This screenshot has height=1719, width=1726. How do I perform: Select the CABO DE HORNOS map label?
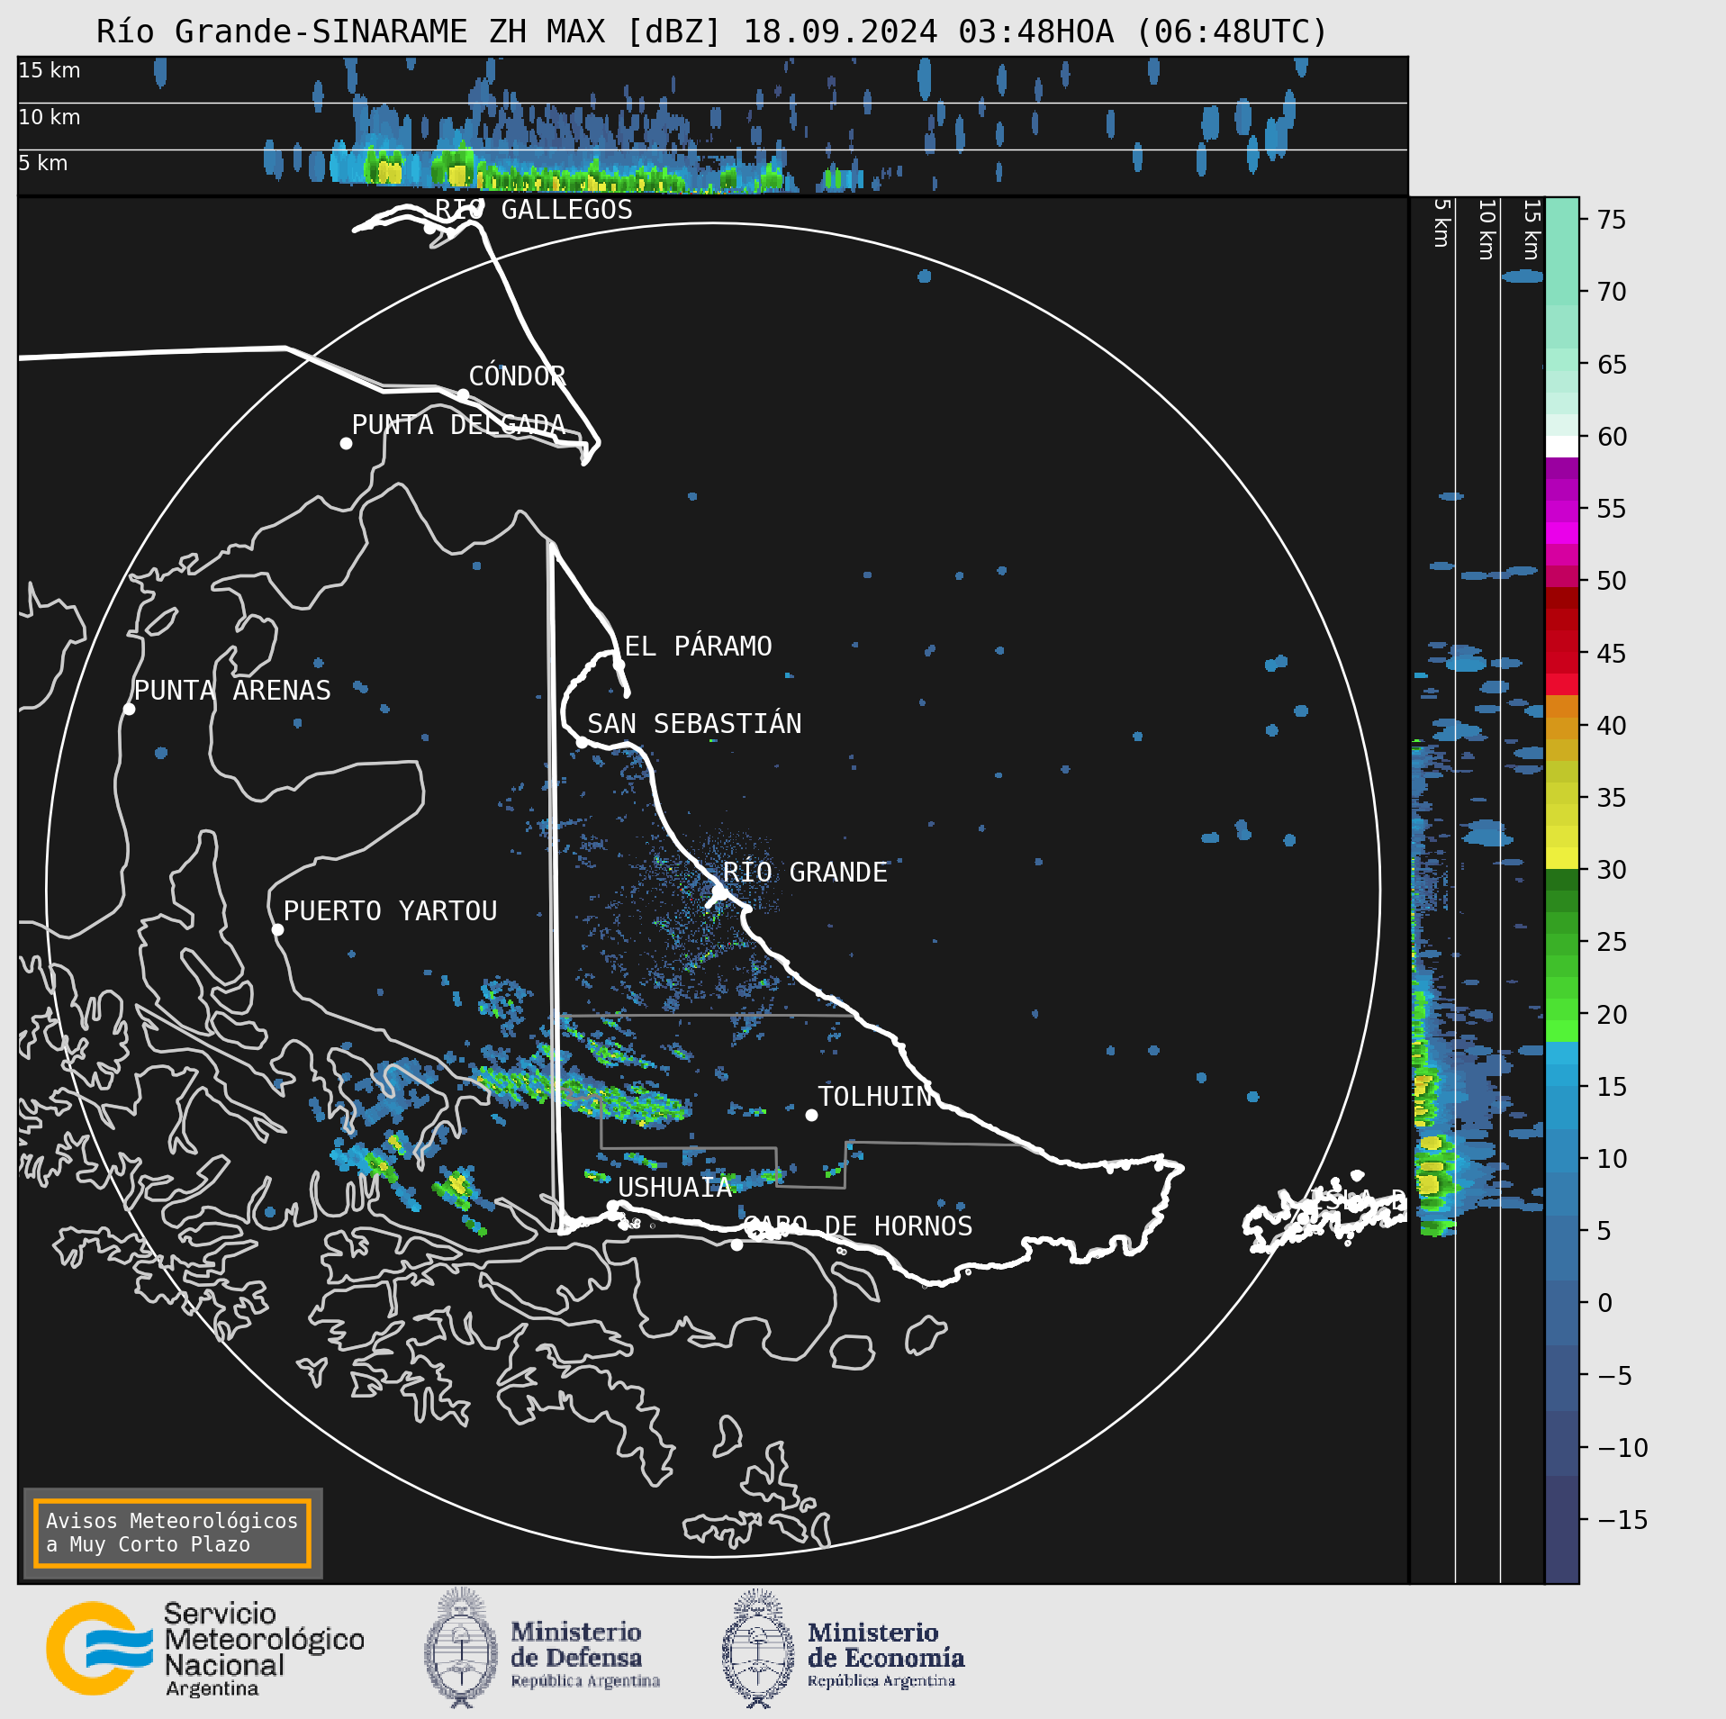point(858,1226)
